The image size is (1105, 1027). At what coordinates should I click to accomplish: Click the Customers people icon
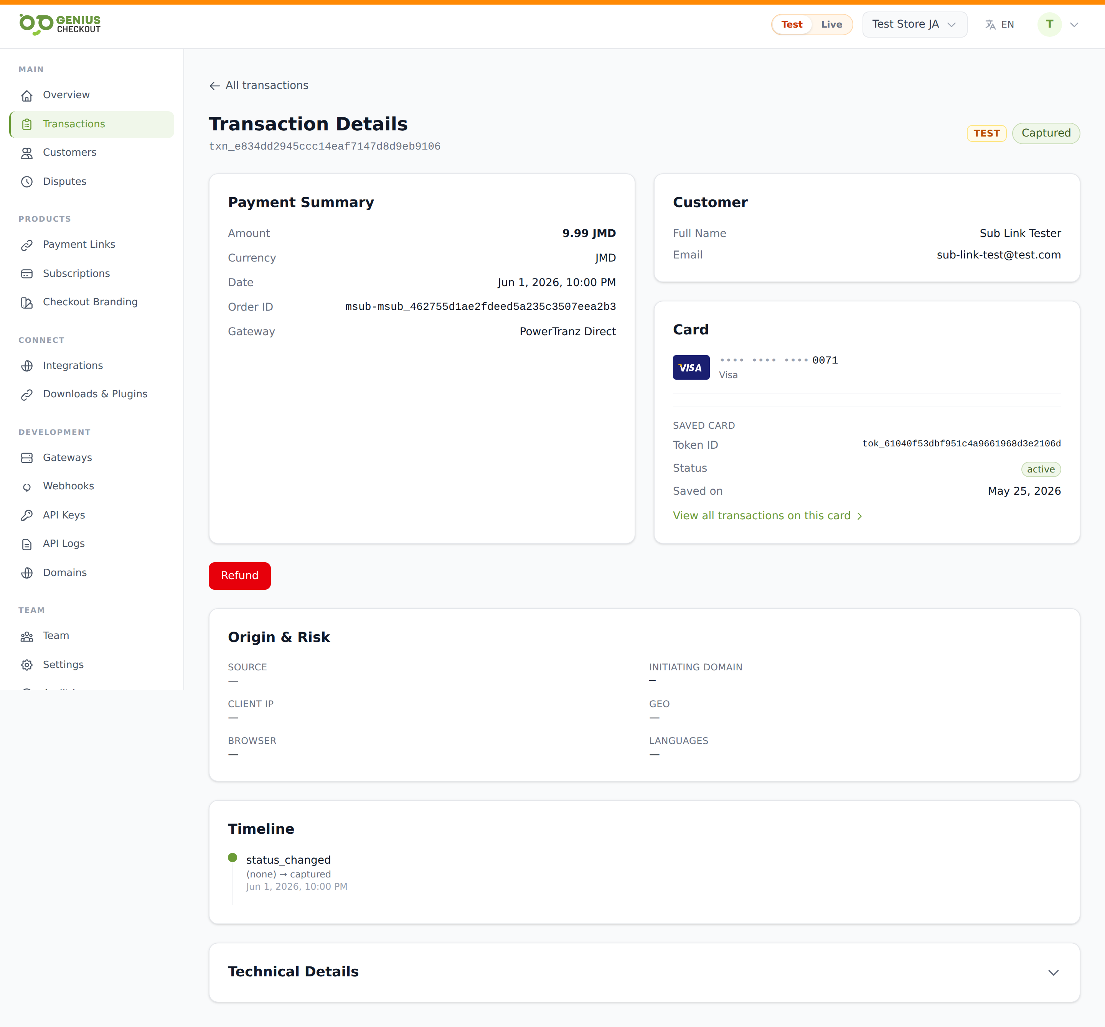point(27,153)
